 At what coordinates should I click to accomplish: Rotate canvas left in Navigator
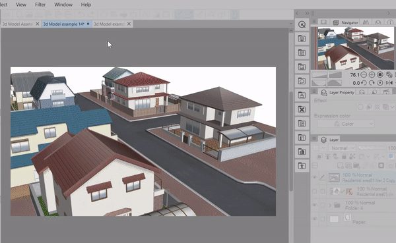click(x=364, y=83)
